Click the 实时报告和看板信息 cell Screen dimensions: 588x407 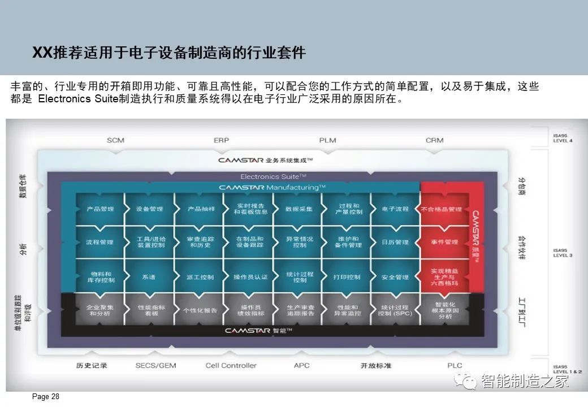(x=248, y=209)
